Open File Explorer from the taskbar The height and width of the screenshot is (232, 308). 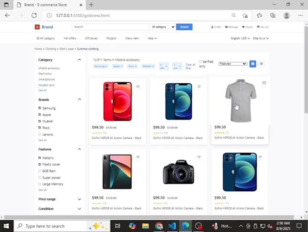coord(145,226)
